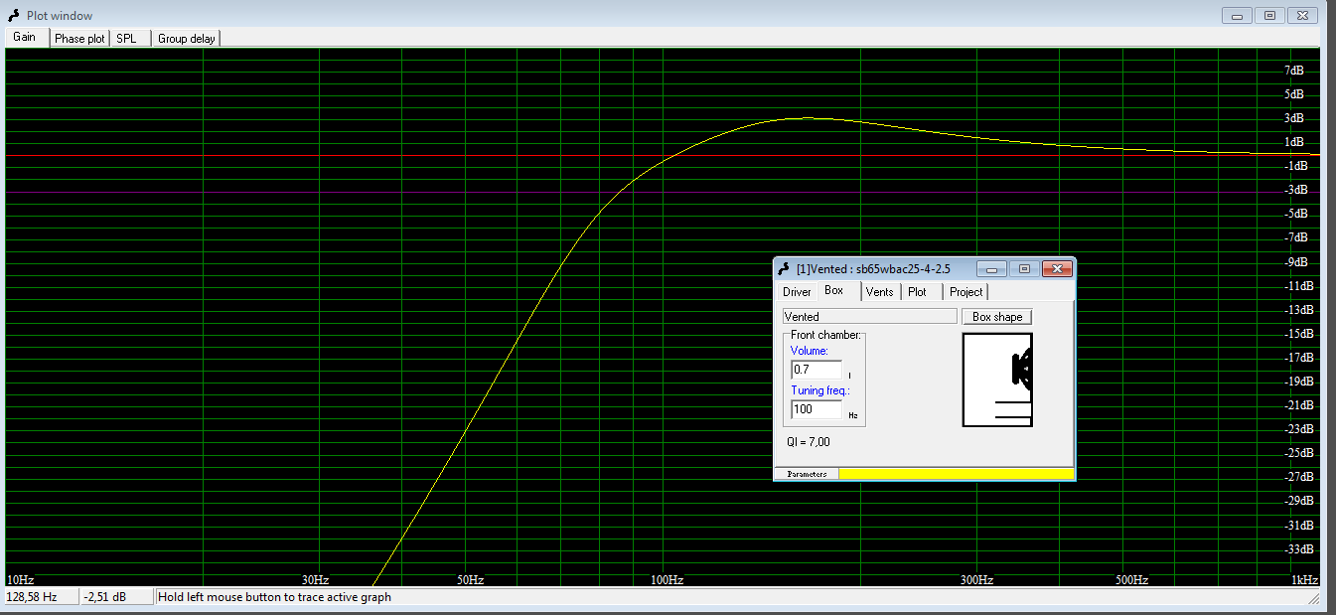
Task: Show the Group delay tab
Action: (x=187, y=38)
